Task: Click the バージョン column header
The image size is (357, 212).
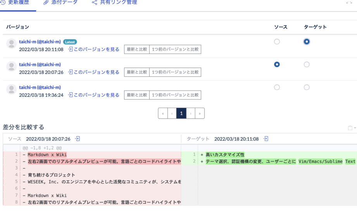Action: tap(17, 27)
